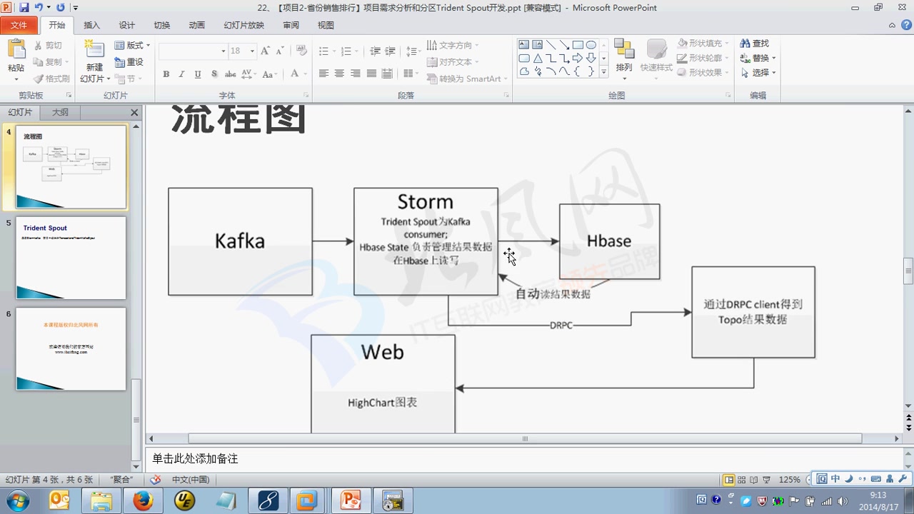Viewport: 914px width, 514px height.
Task: Click the decrease indent icon
Action: pyautogui.click(x=373, y=51)
